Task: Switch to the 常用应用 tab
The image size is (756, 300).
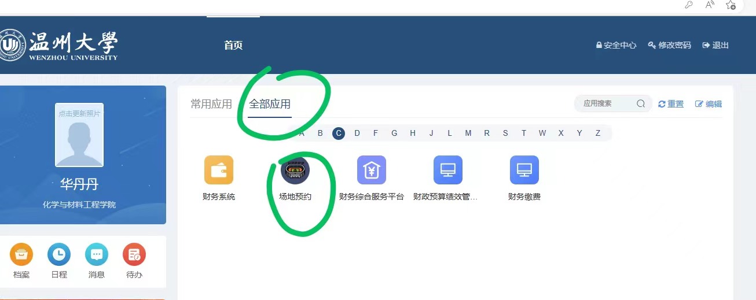Action: [x=211, y=104]
